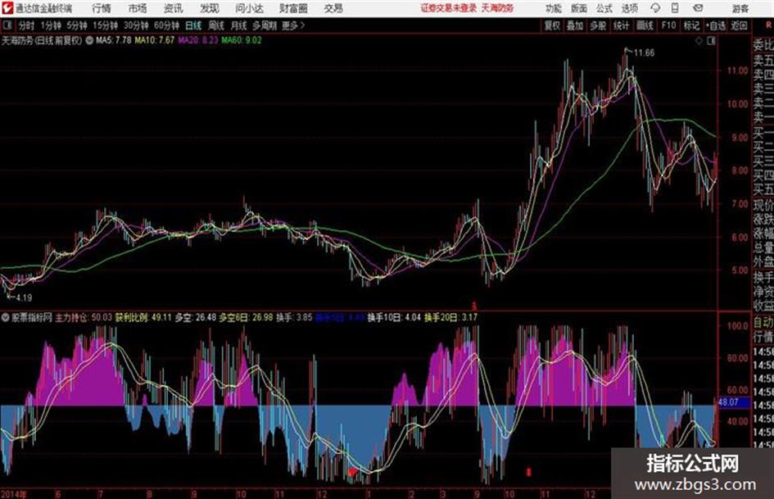Click the 标记 mark button
The height and width of the screenshot is (499, 774).
click(691, 25)
